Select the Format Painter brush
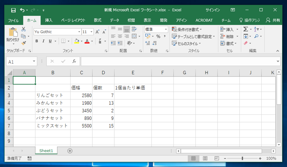The width and height of the screenshot is (287, 167). (x=23, y=43)
